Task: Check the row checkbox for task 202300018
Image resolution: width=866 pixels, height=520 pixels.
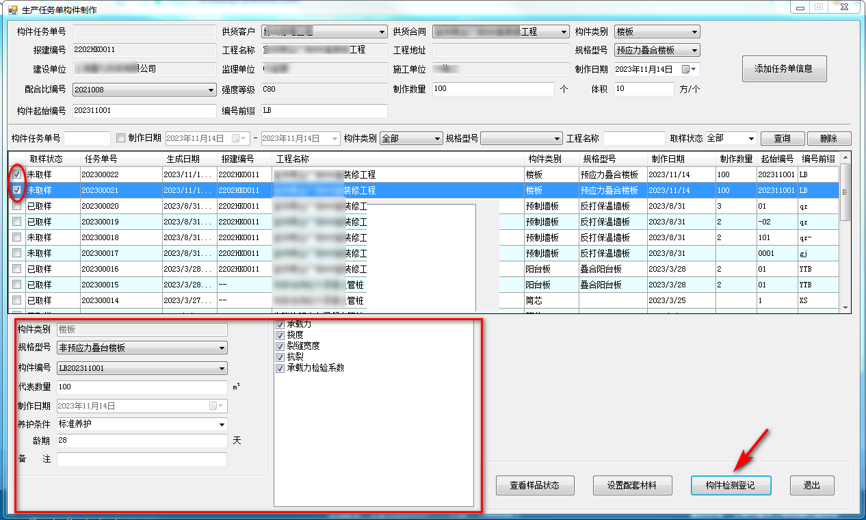Action: coord(16,237)
